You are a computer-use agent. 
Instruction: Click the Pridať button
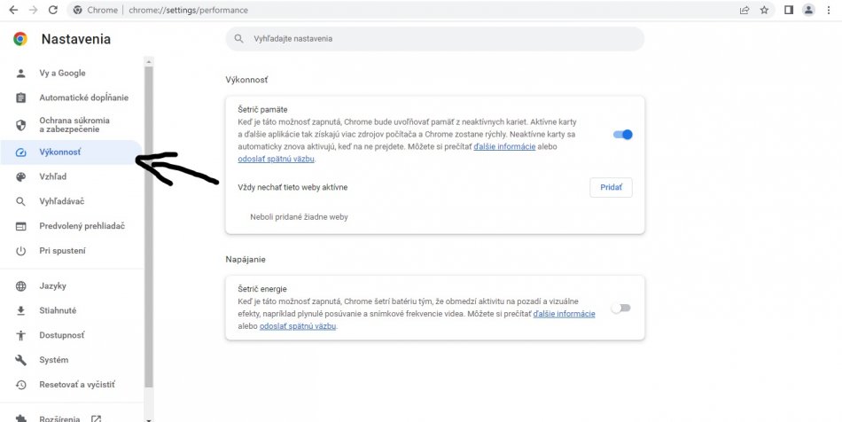tap(611, 187)
